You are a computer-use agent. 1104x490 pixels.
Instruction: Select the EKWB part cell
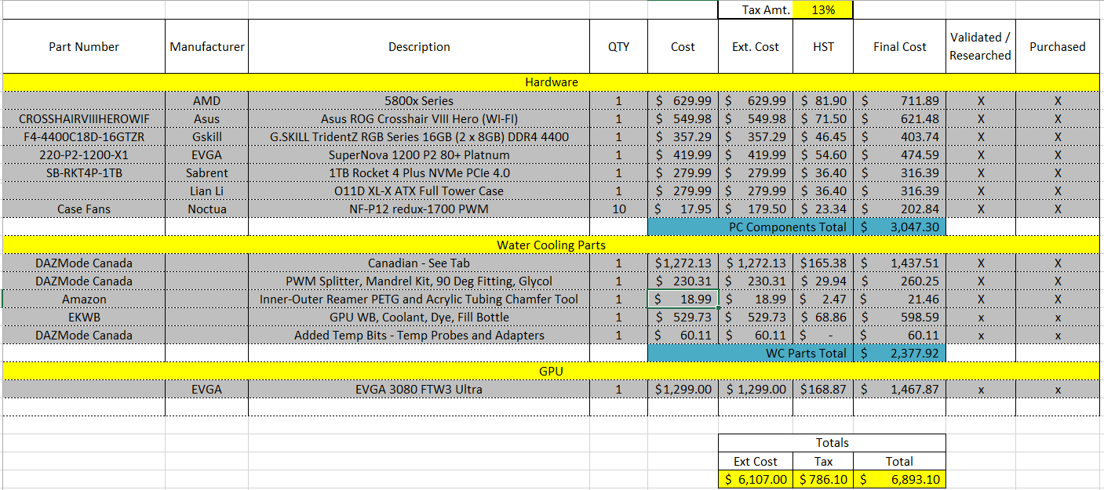pyautogui.click(x=84, y=318)
